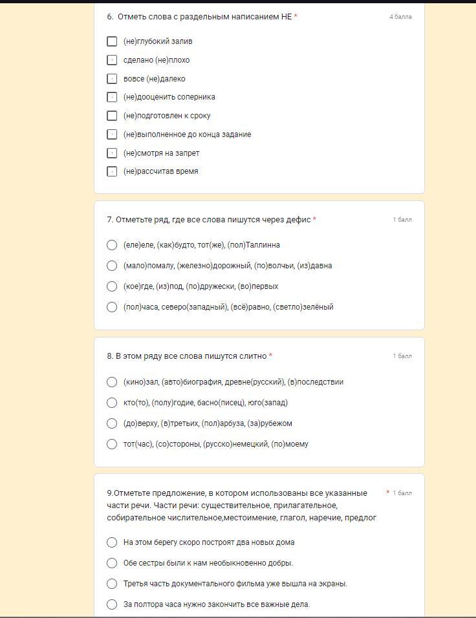Pick the '(до)верху, (в)третьих' option
This screenshot has width=476, height=618.
(112, 423)
